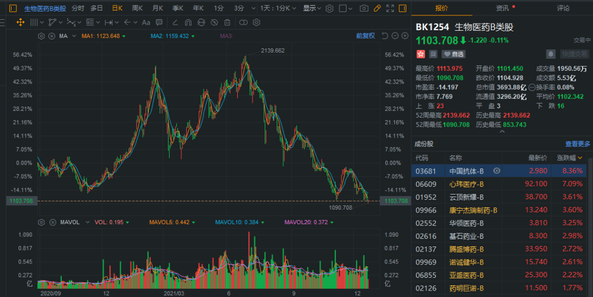Click the notes icon beside flag

coord(433,54)
